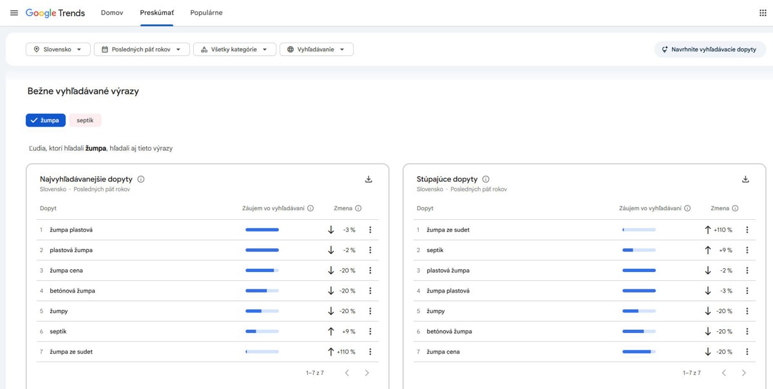Open the Slovensko region dropdown
The image size is (773, 389).
[x=58, y=50]
